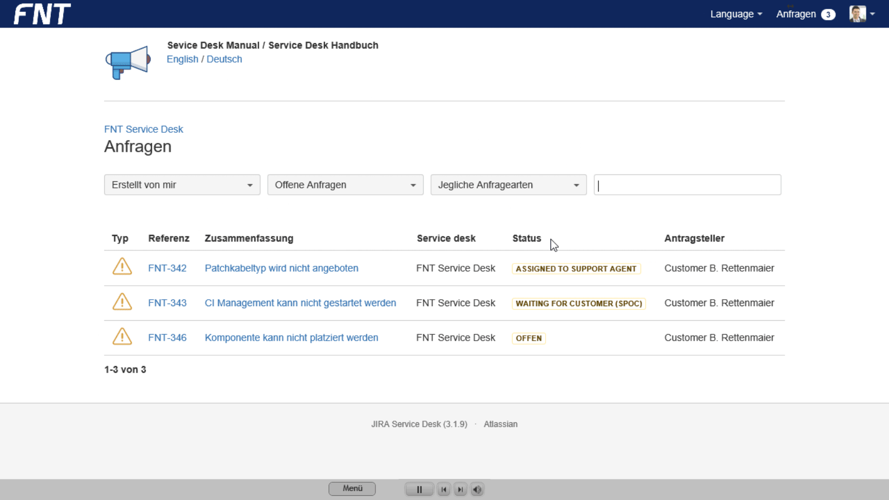The image size is (889, 500).
Task: Skip to the next slide
Action: [x=460, y=489]
